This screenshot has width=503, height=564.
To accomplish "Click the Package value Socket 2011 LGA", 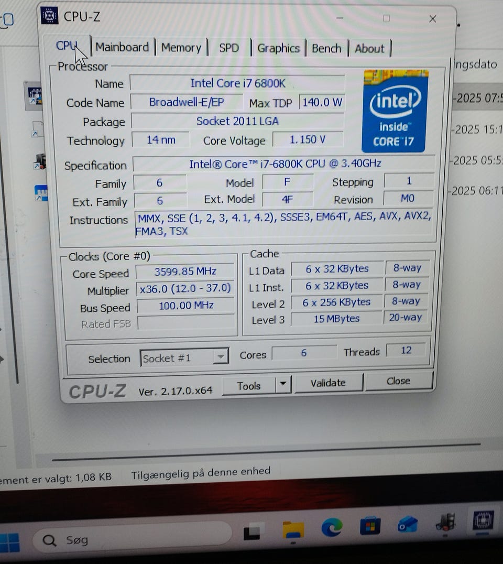I will click(x=237, y=121).
